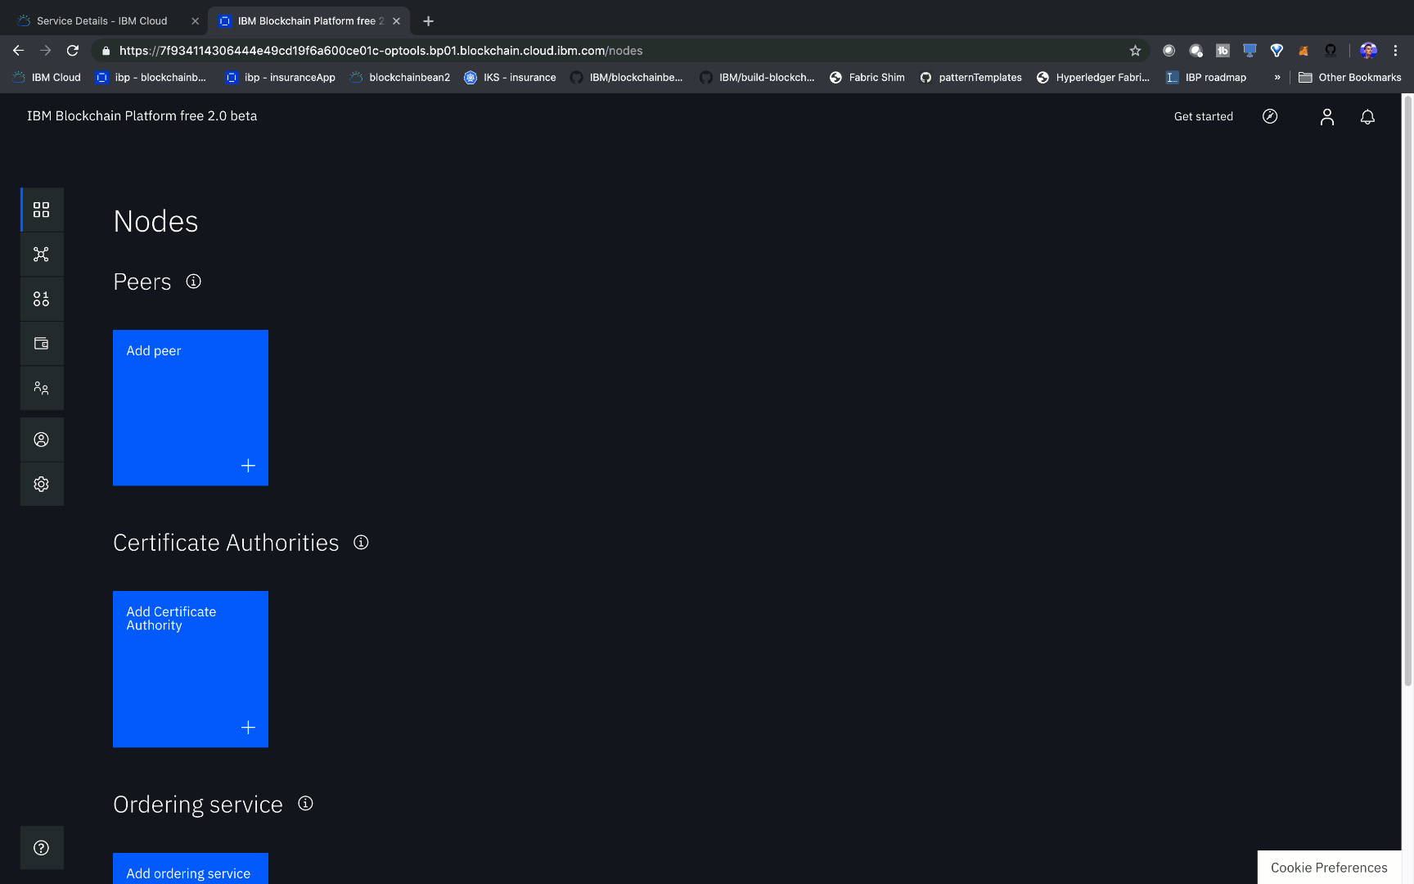Open the notifications bell icon
Viewport: 1414px width, 884px height.
[x=1367, y=117]
